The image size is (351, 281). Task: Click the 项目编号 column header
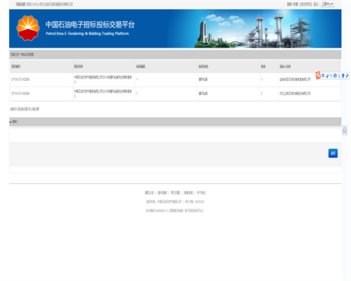[16, 67]
